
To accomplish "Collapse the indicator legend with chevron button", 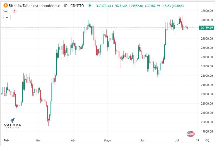I will point(7,18).
